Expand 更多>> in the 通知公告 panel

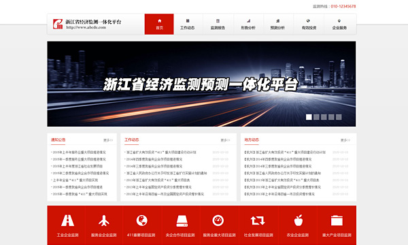pos(108,140)
